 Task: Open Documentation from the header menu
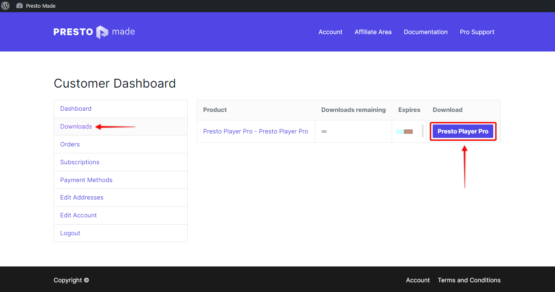(426, 32)
